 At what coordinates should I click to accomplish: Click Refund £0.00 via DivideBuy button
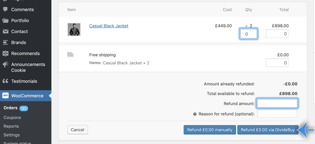click(x=268, y=130)
